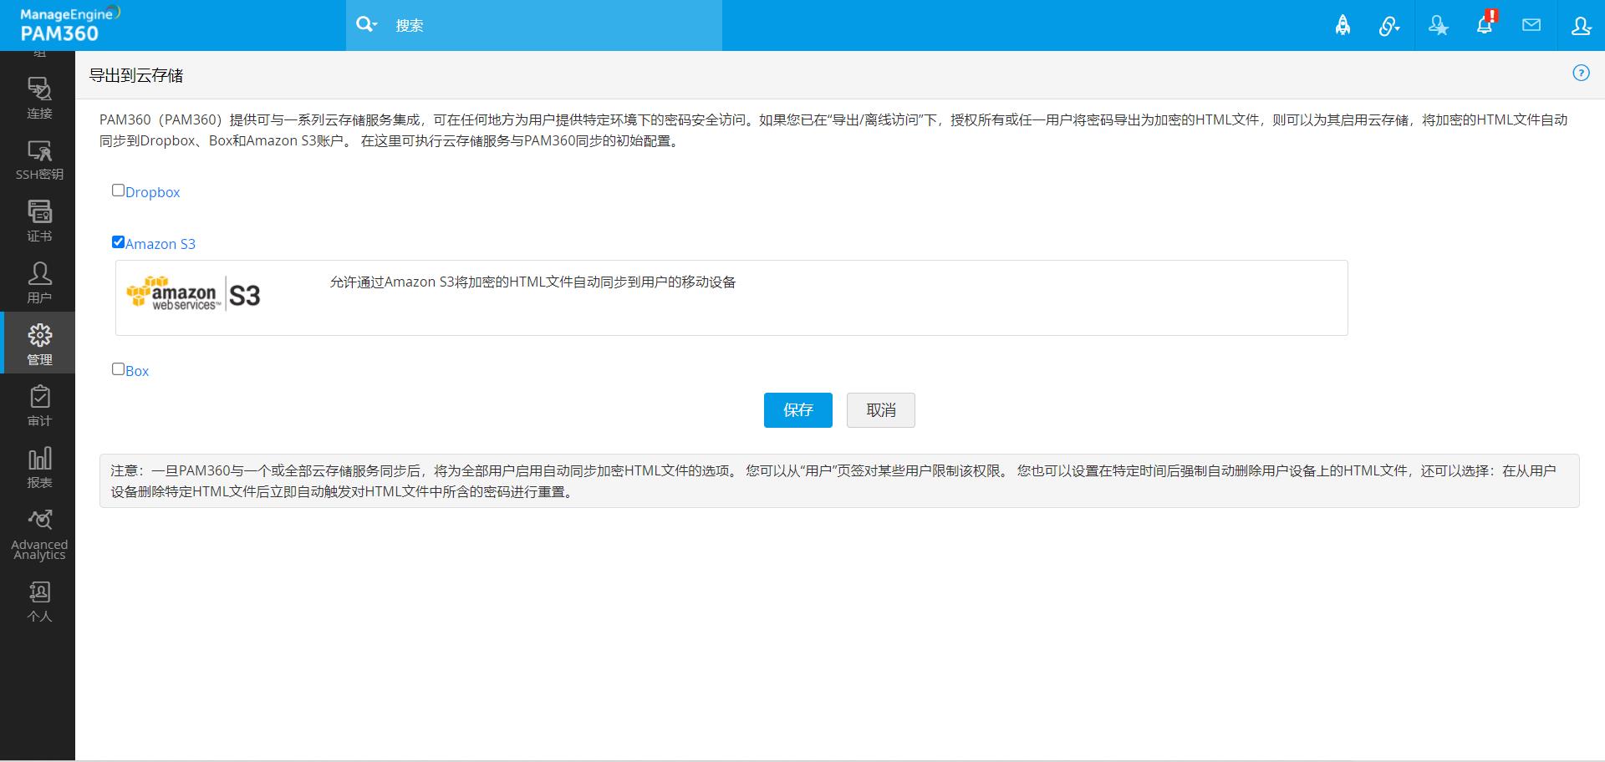The height and width of the screenshot is (762, 1605).
Task: Click the Amazon S3 description text starting 允许通过
Action: click(x=533, y=282)
